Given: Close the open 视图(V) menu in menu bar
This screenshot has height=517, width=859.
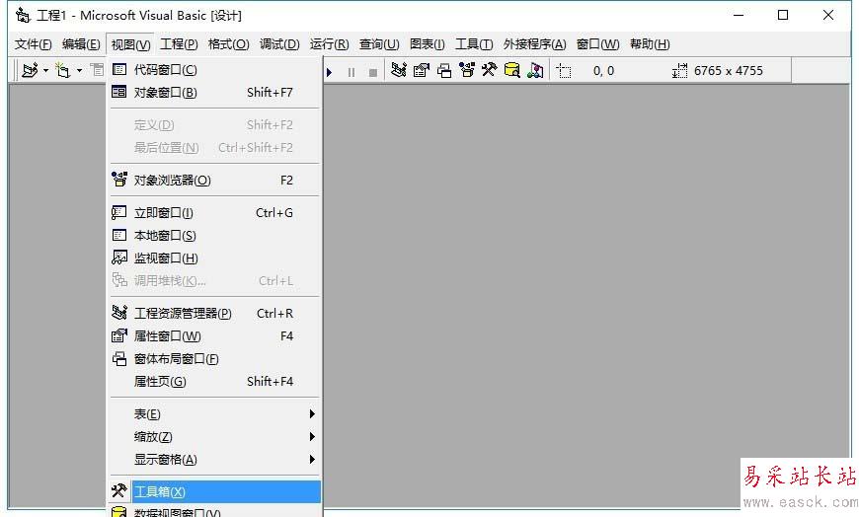Looking at the screenshot, I should point(130,45).
